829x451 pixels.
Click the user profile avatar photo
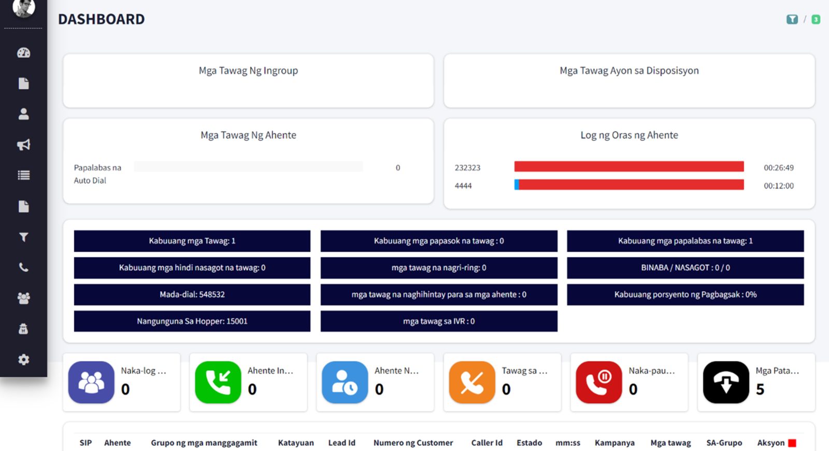pyautogui.click(x=23, y=8)
